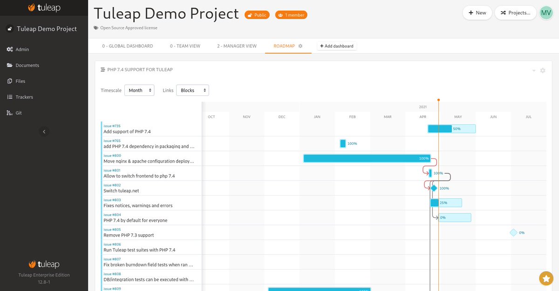Image resolution: width=559 pixels, height=291 pixels.
Task: Collapse the sidebar with the chevron
Action: tap(44, 132)
